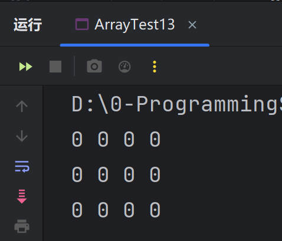Click the camera thread dump icon

(94, 66)
